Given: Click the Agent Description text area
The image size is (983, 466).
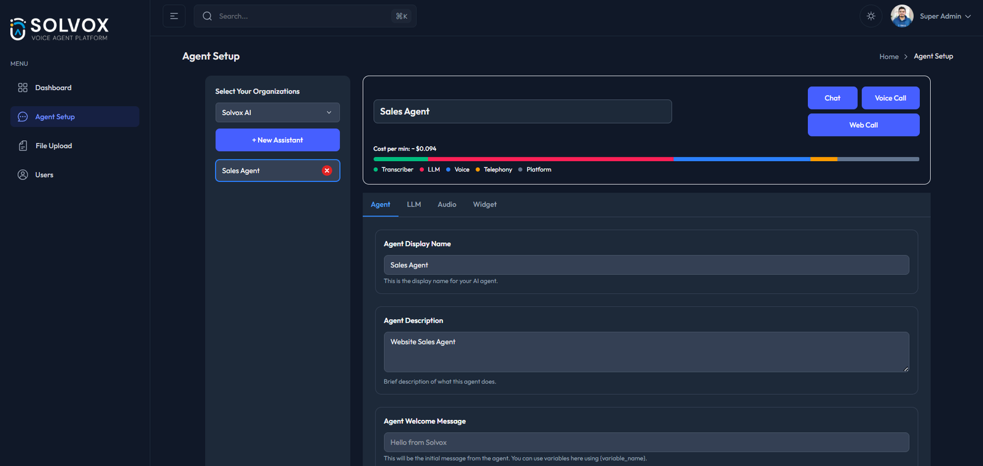Looking at the screenshot, I should click(646, 352).
